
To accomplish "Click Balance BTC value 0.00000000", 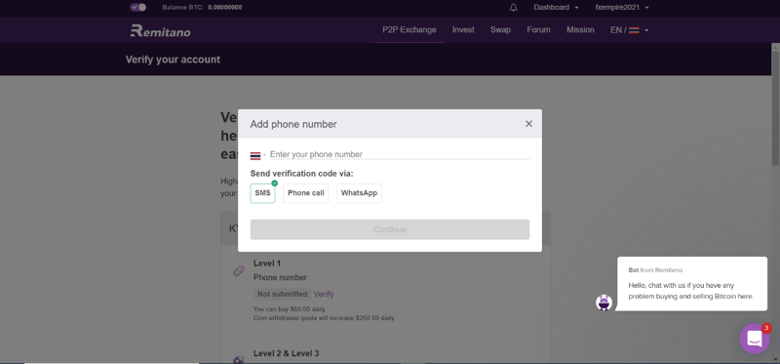I will click(225, 8).
